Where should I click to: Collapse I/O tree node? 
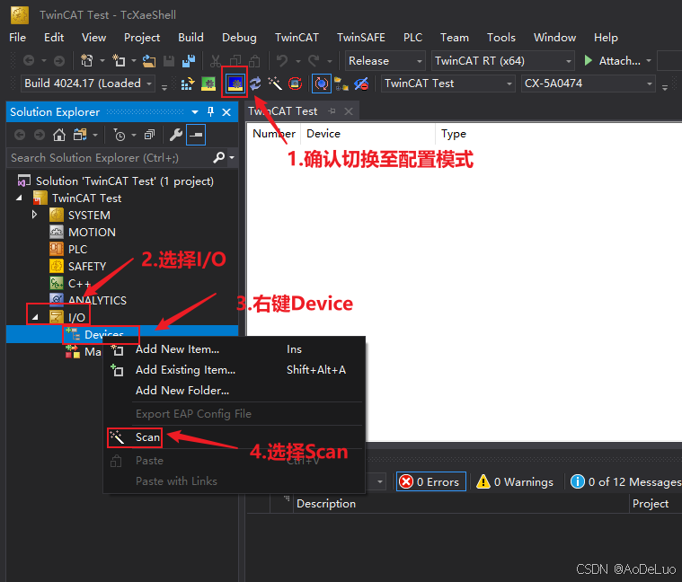tap(35, 317)
